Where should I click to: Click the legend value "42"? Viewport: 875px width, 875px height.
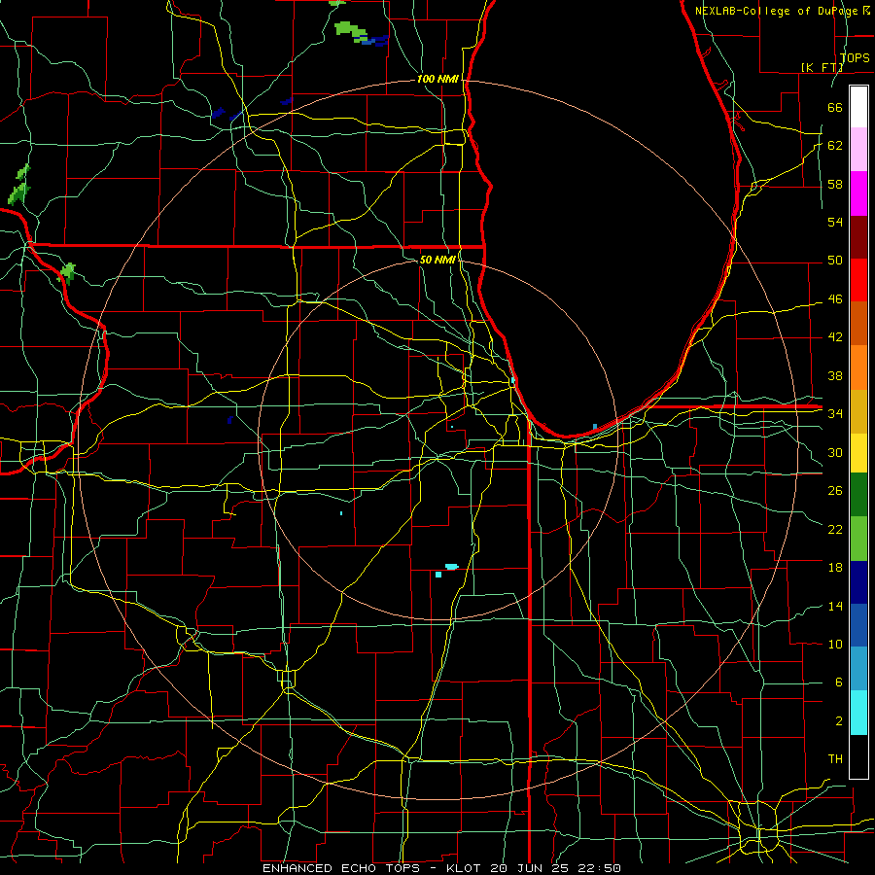[x=835, y=337]
